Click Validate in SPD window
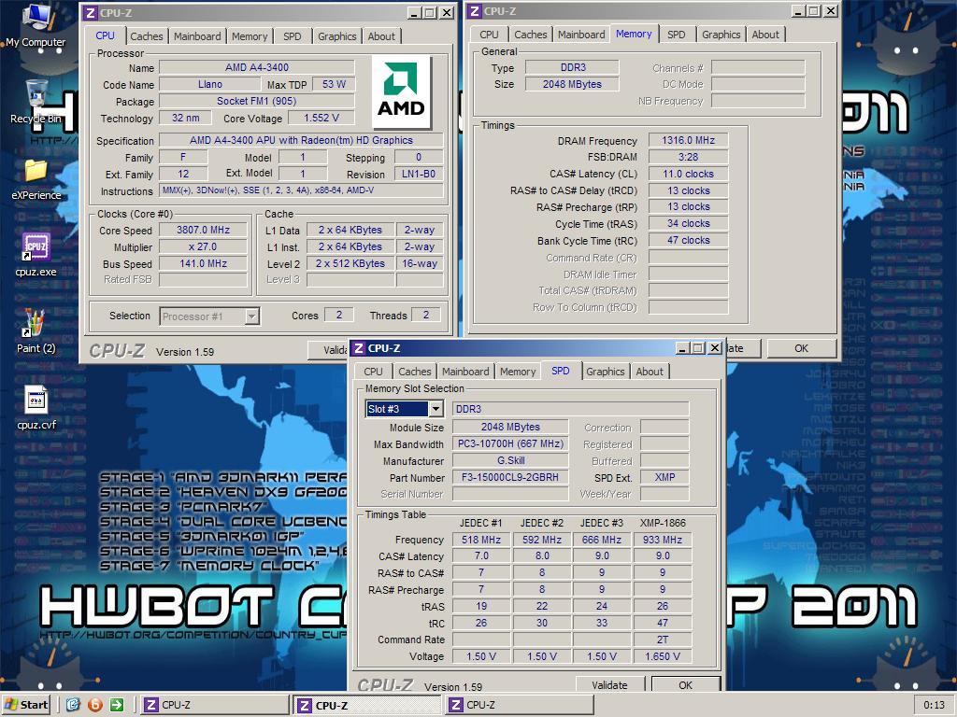 (609, 684)
